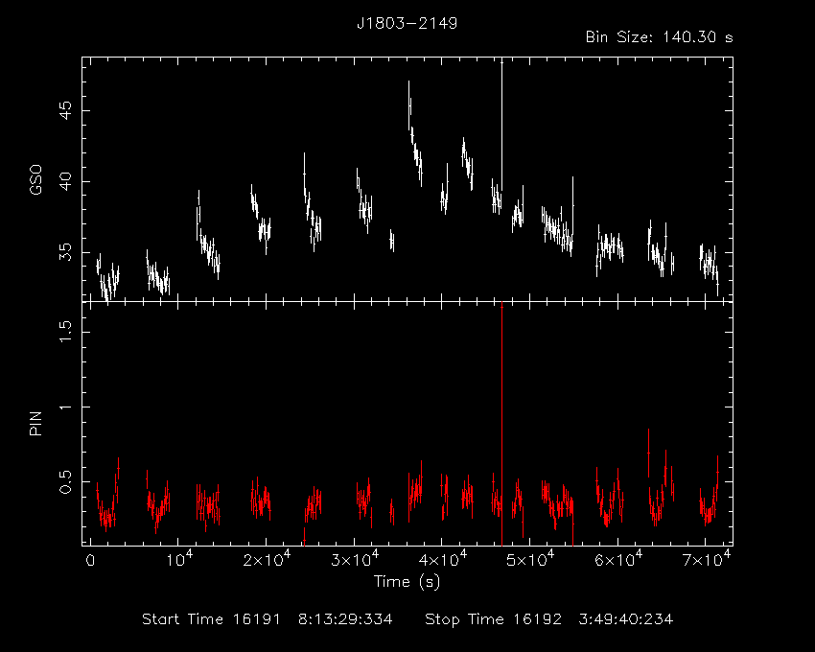Select the Start Time 16191 text
Image resolution: width=815 pixels, height=652 pixels.
[211, 619]
